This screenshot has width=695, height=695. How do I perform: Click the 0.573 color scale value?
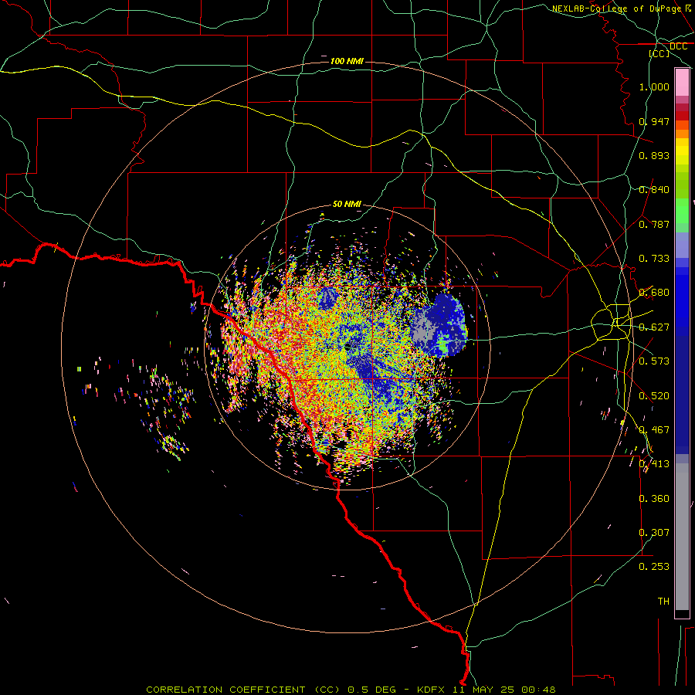click(x=654, y=361)
